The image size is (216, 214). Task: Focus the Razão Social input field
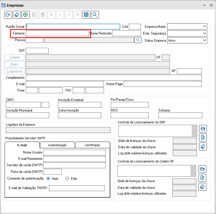point(73,27)
